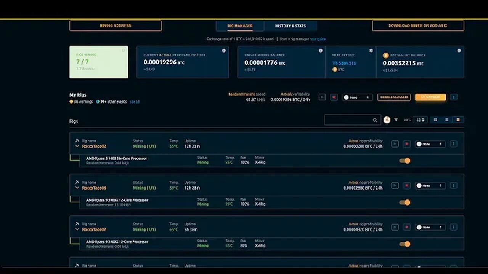Toggle RoccoTaco06 Ryzen 9 3900X device switch
The height and width of the screenshot is (274, 488).
click(x=405, y=202)
